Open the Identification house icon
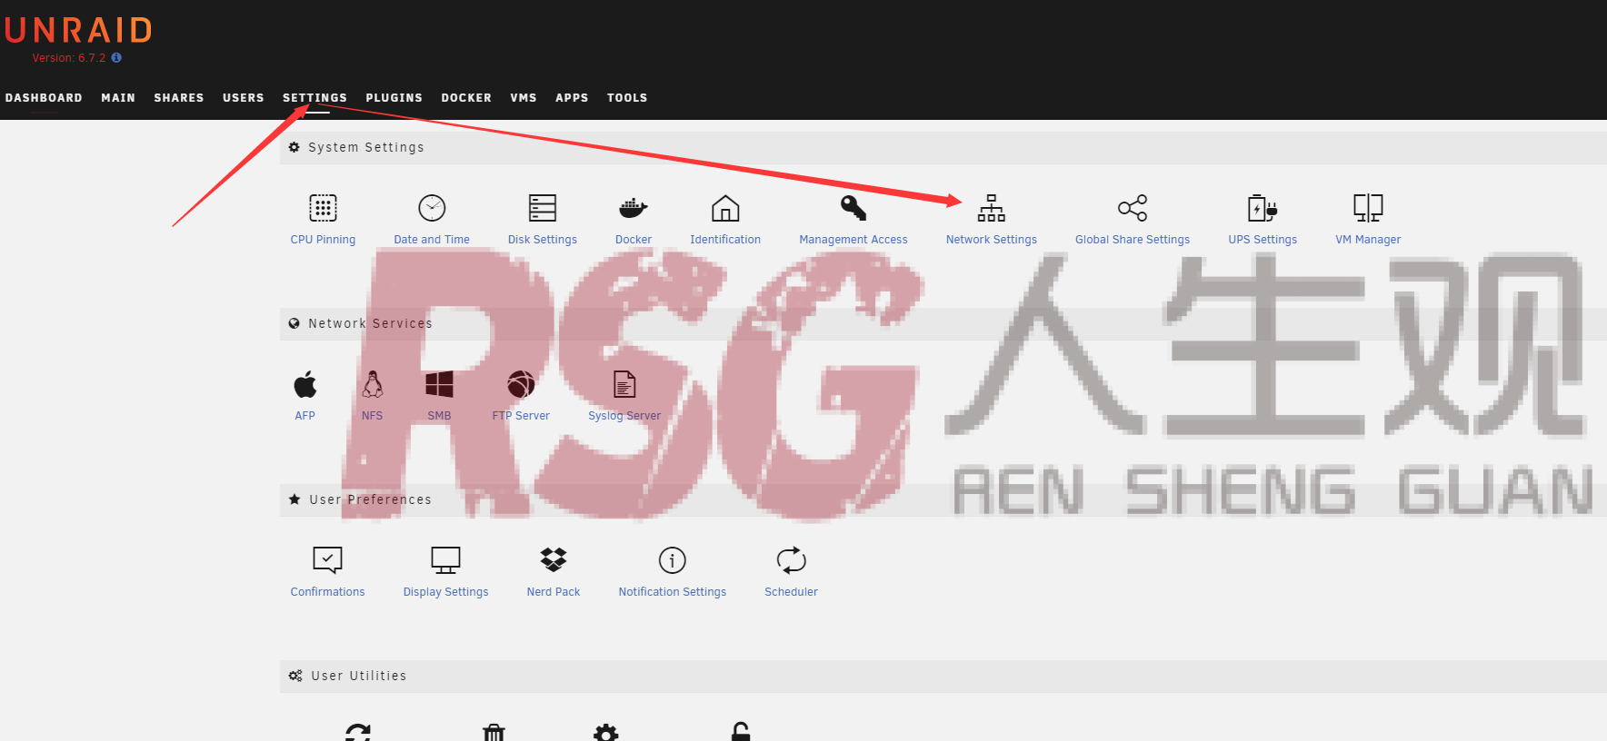The width and height of the screenshot is (1607, 741). point(725,208)
